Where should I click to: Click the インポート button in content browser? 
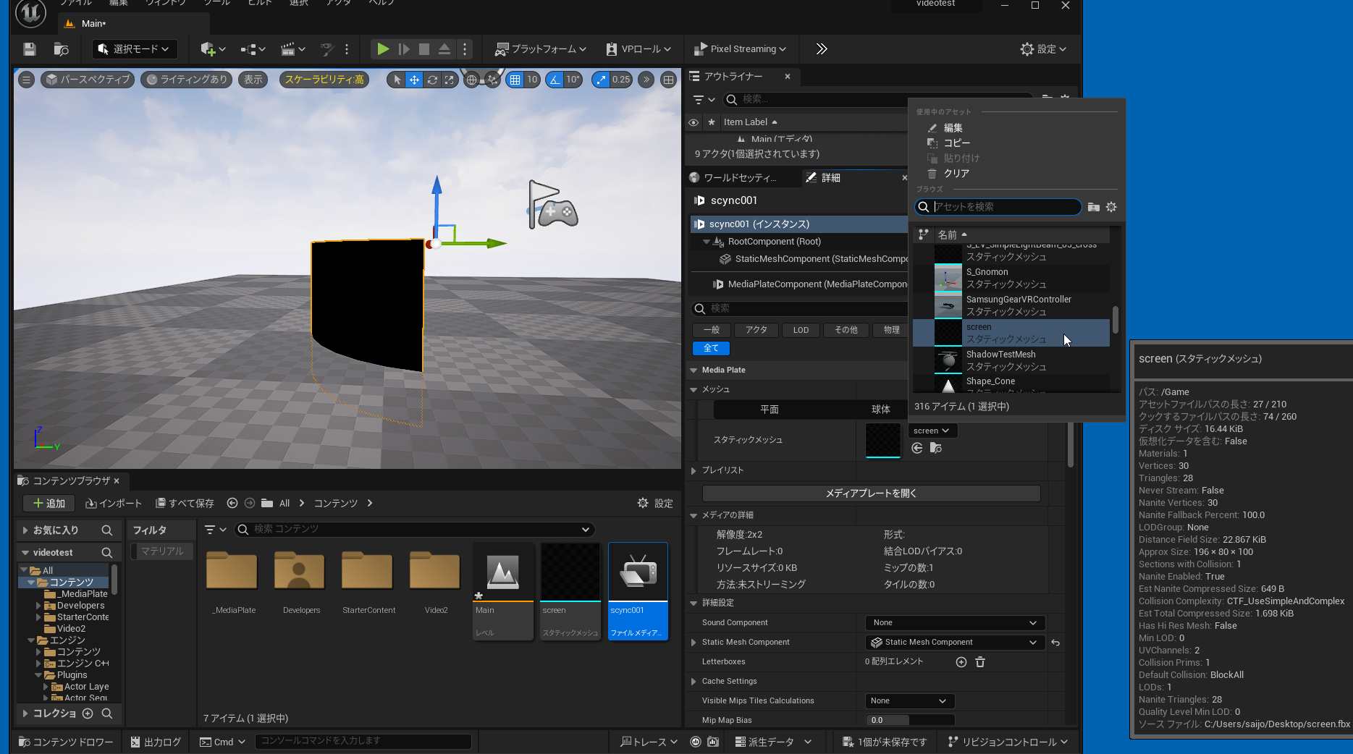(114, 504)
